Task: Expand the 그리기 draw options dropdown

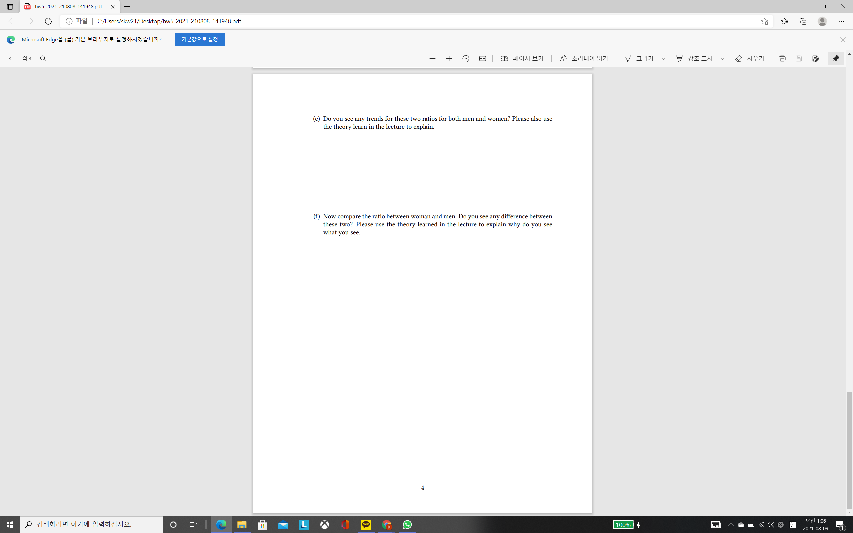Action: tap(663, 59)
